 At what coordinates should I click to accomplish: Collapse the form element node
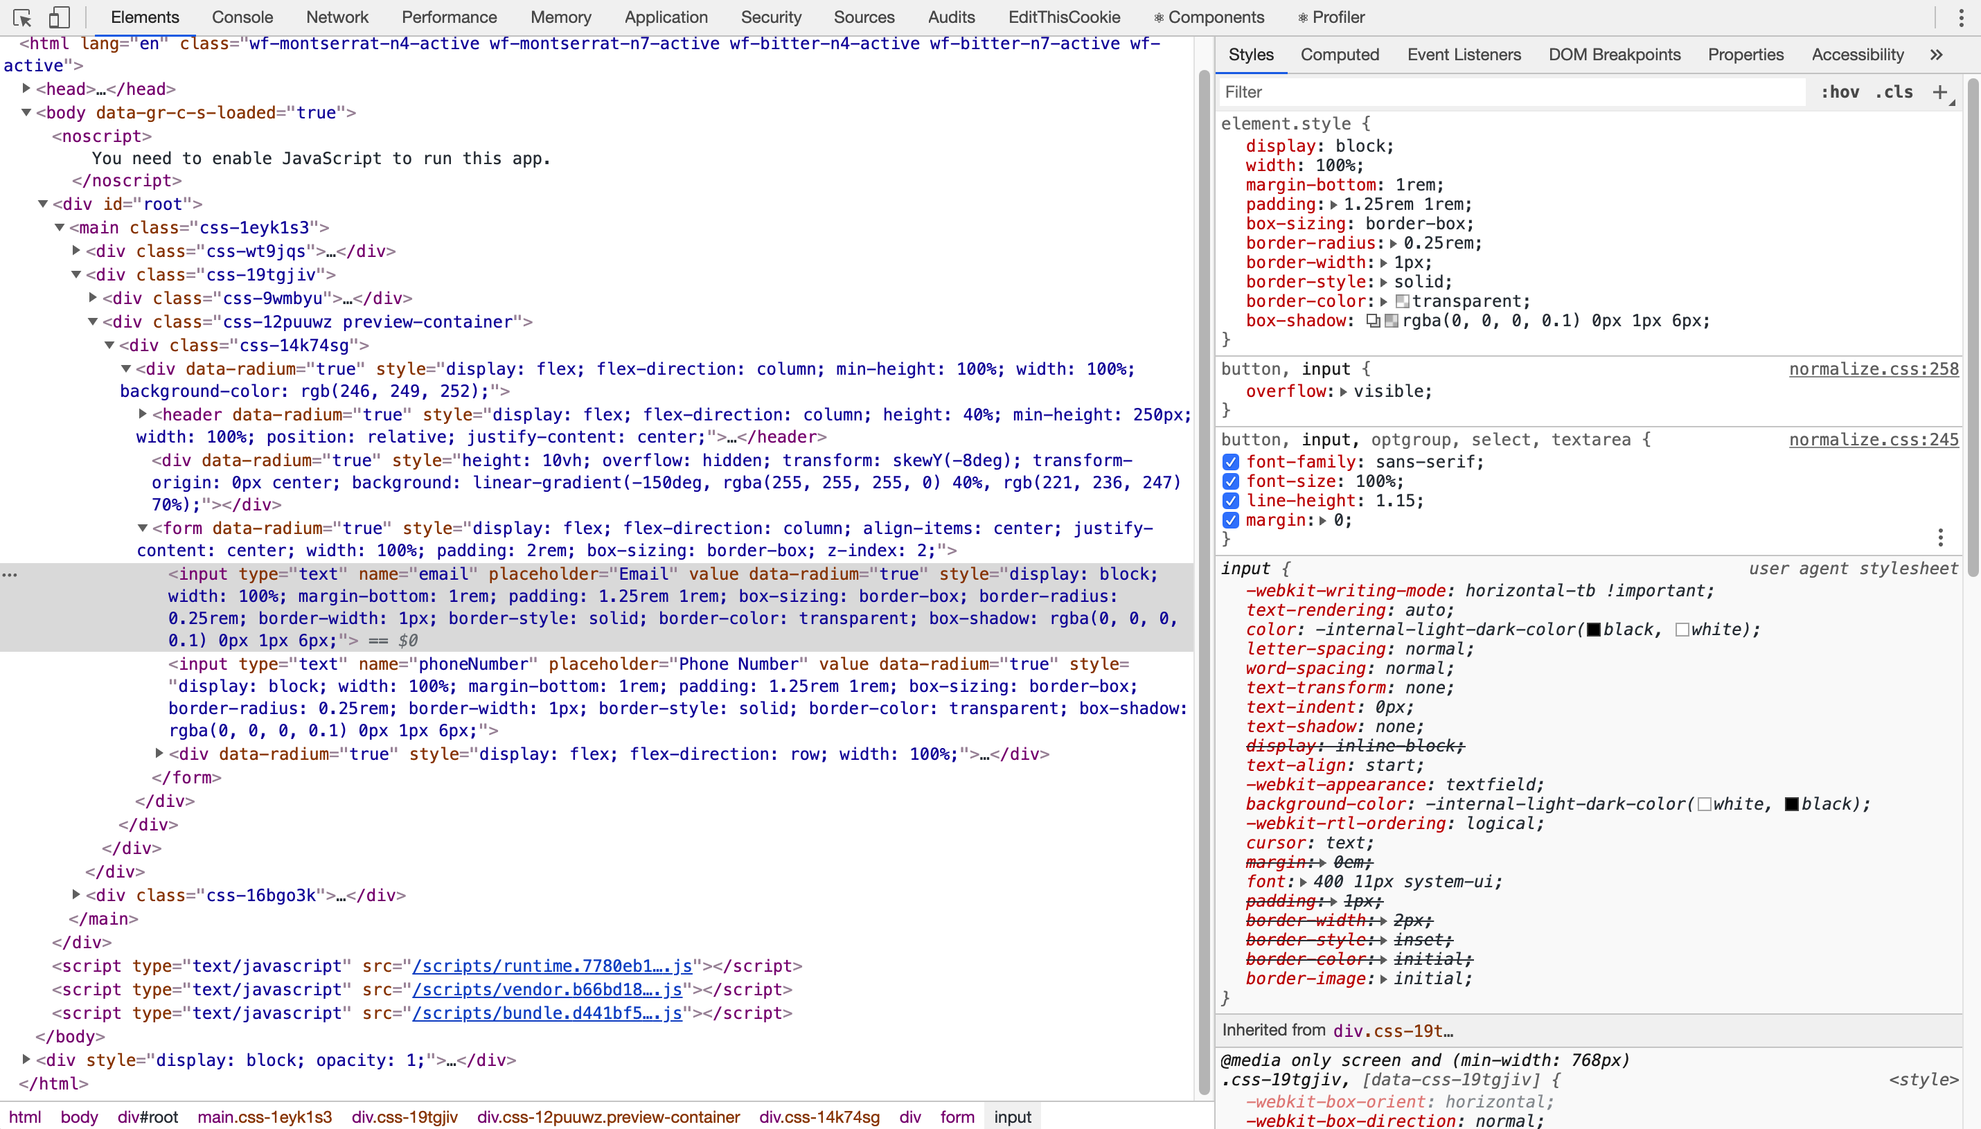click(143, 528)
